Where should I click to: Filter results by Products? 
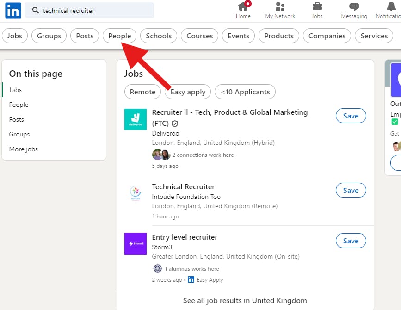click(279, 36)
